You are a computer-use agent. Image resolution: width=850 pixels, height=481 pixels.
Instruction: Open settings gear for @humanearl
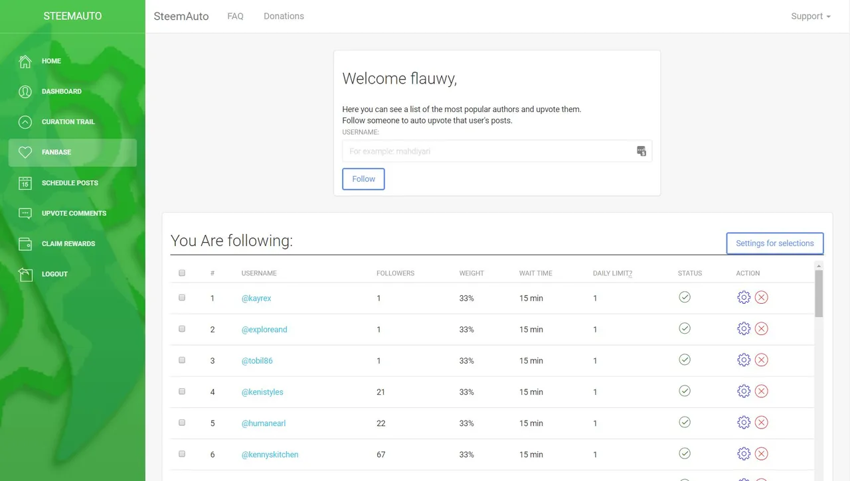coord(744,423)
